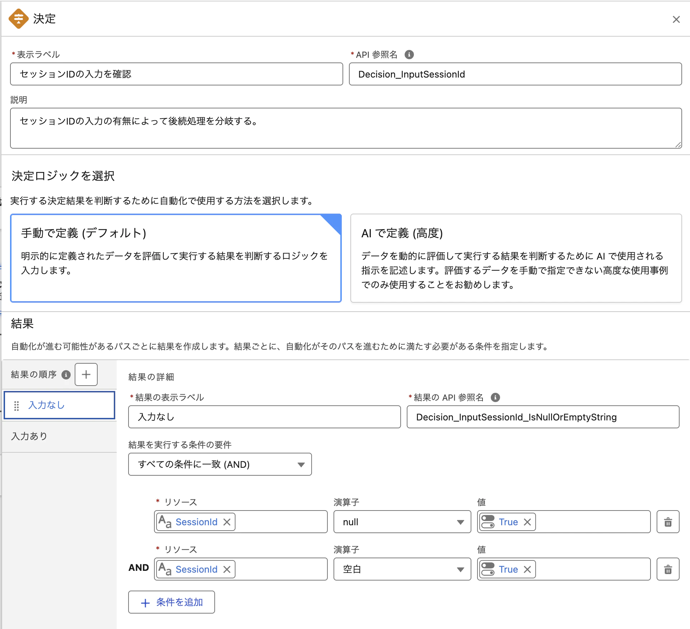Click the info icon next to API 参照名
The height and width of the screenshot is (629, 690).
pyautogui.click(x=409, y=55)
